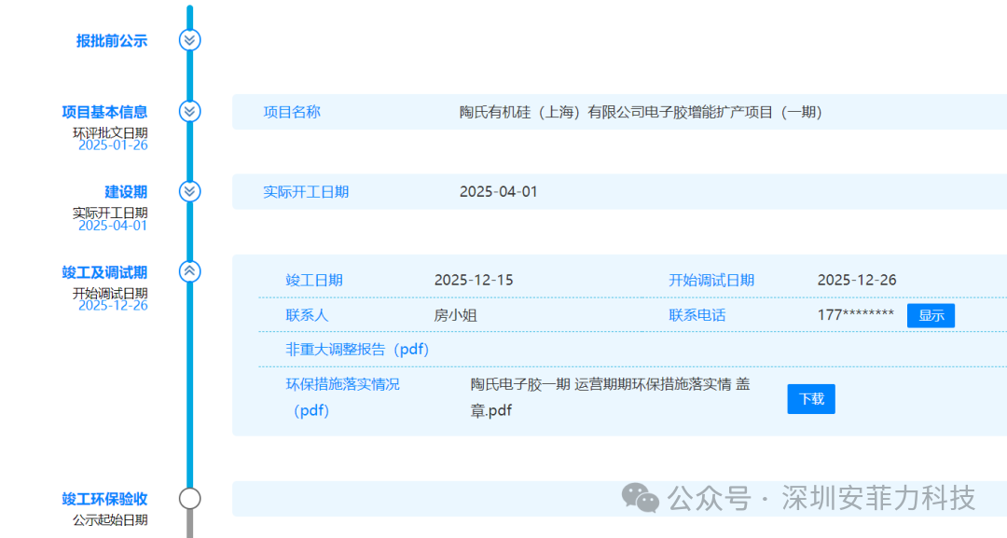The height and width of the screenshot is (538, 1007).
Task: Select the 实际开工日期 date under 建设期
Action: [x=113, y=226]
